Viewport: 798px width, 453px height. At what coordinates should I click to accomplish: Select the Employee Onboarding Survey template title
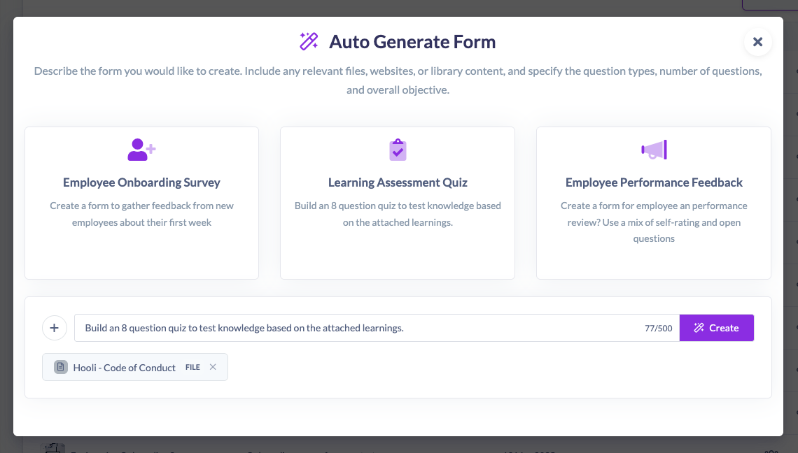coord(141,182)
